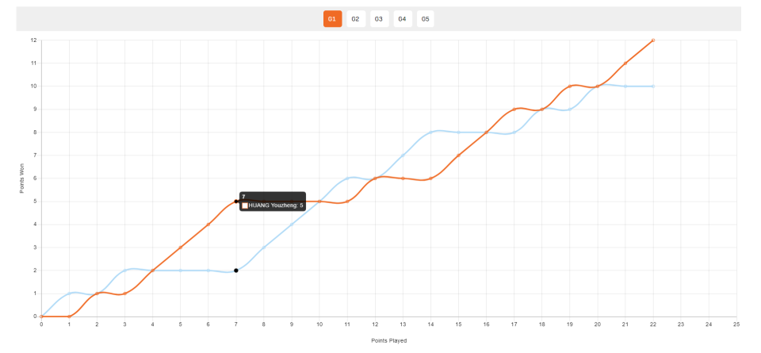Click orange data point at 17 points played
This screenshot has height=353, width=761.
[x=514, y=109]
